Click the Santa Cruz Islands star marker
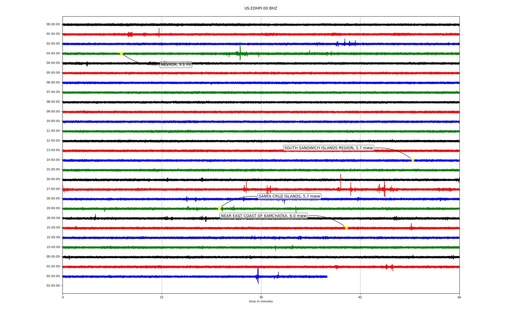 click(219, 208)
